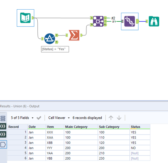Viewport: 168px width, 163px height.
Task: Click the Summarize tool input anchor
Action: coord(67,35)
